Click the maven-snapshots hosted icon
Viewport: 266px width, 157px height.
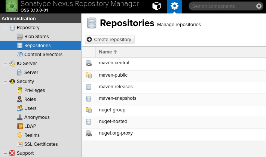pos(89,99)
